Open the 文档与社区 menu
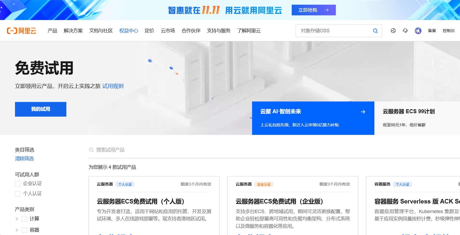The image size is (460, 235). pos(101,31)
